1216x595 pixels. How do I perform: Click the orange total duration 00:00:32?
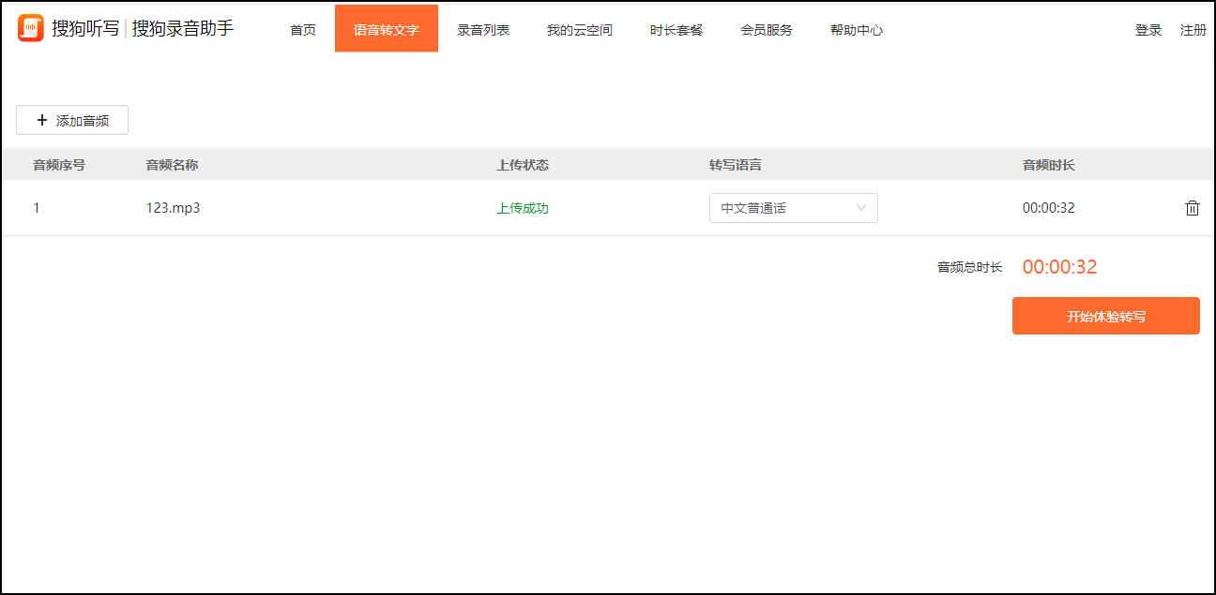click(1060, 267)
